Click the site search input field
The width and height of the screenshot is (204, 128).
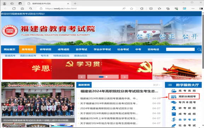coord(180,49)
